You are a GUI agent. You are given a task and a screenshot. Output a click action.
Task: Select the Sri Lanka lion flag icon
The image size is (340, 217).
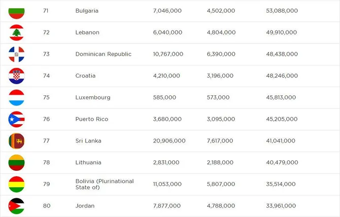[x=16, y=141]
